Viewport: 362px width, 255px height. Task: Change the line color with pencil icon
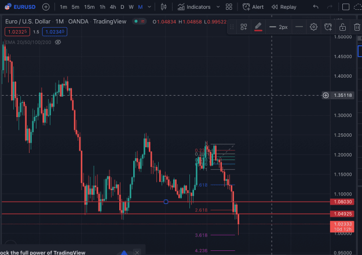[258, 27]
